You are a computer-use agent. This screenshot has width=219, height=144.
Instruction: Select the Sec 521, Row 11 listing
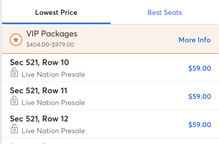(x=39, y=91)
